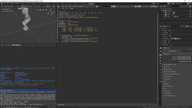Enable the Freestyle checkbox

click(165, 93)
